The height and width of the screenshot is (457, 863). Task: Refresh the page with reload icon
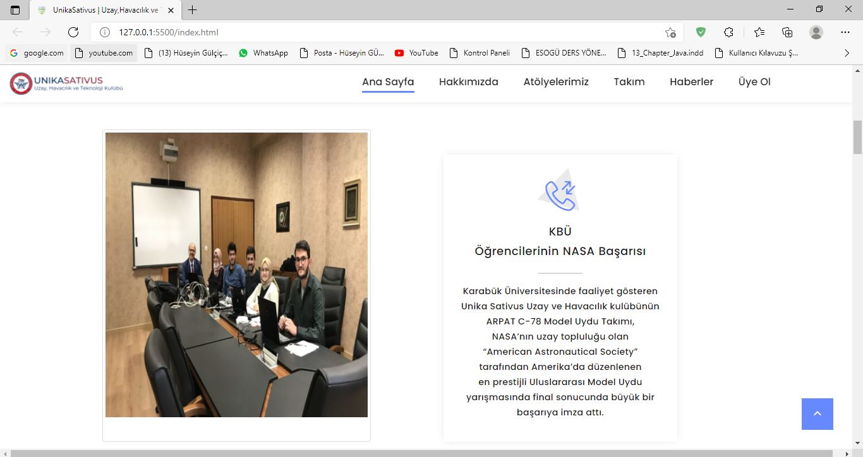[x=73, y=32]
